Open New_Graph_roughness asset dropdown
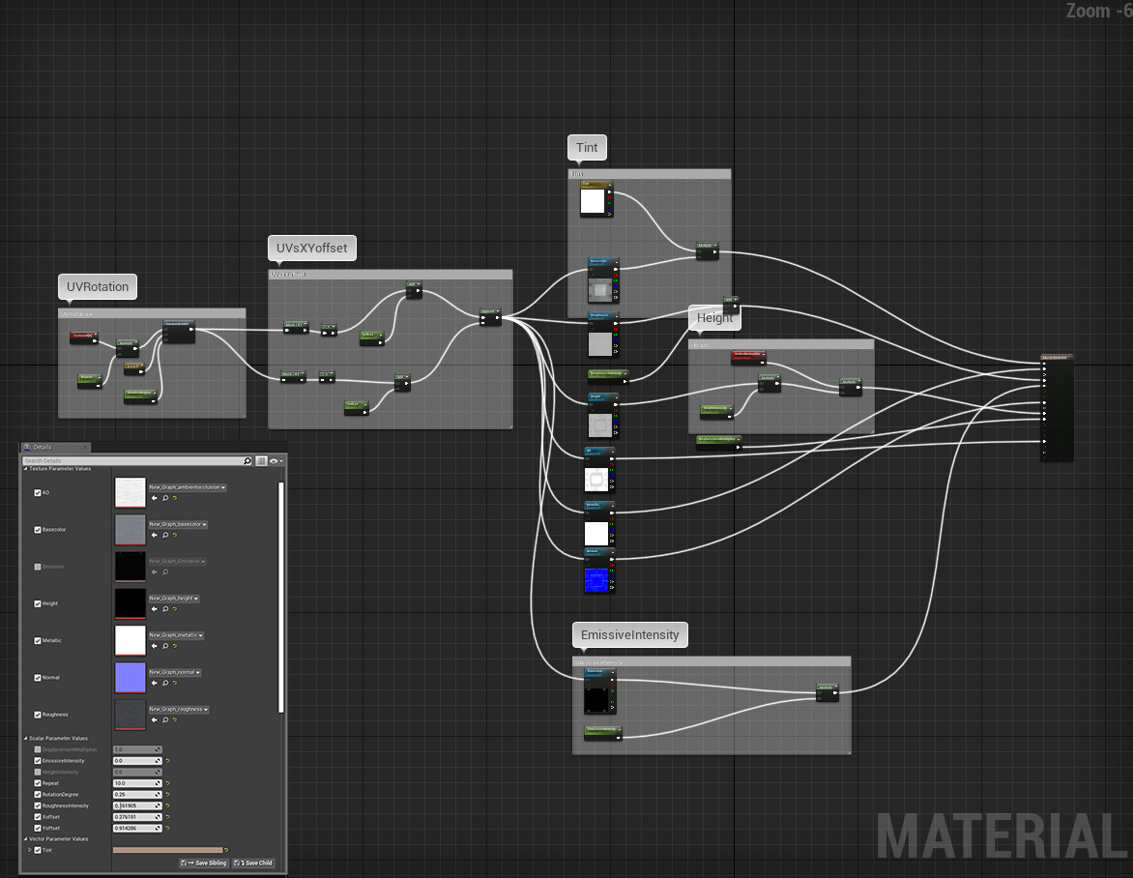The width and height of the screenshot is (1133, 878). click(179, 708)
